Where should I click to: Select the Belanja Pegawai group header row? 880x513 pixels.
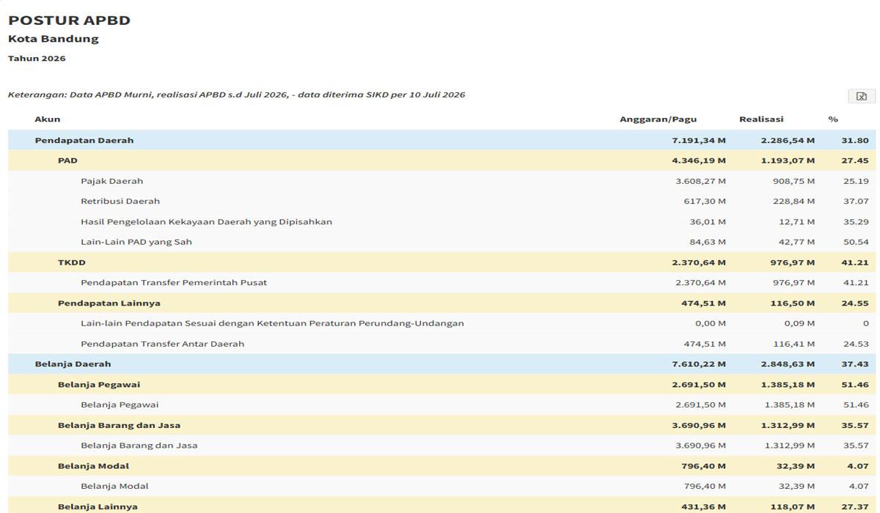point(442,384)
